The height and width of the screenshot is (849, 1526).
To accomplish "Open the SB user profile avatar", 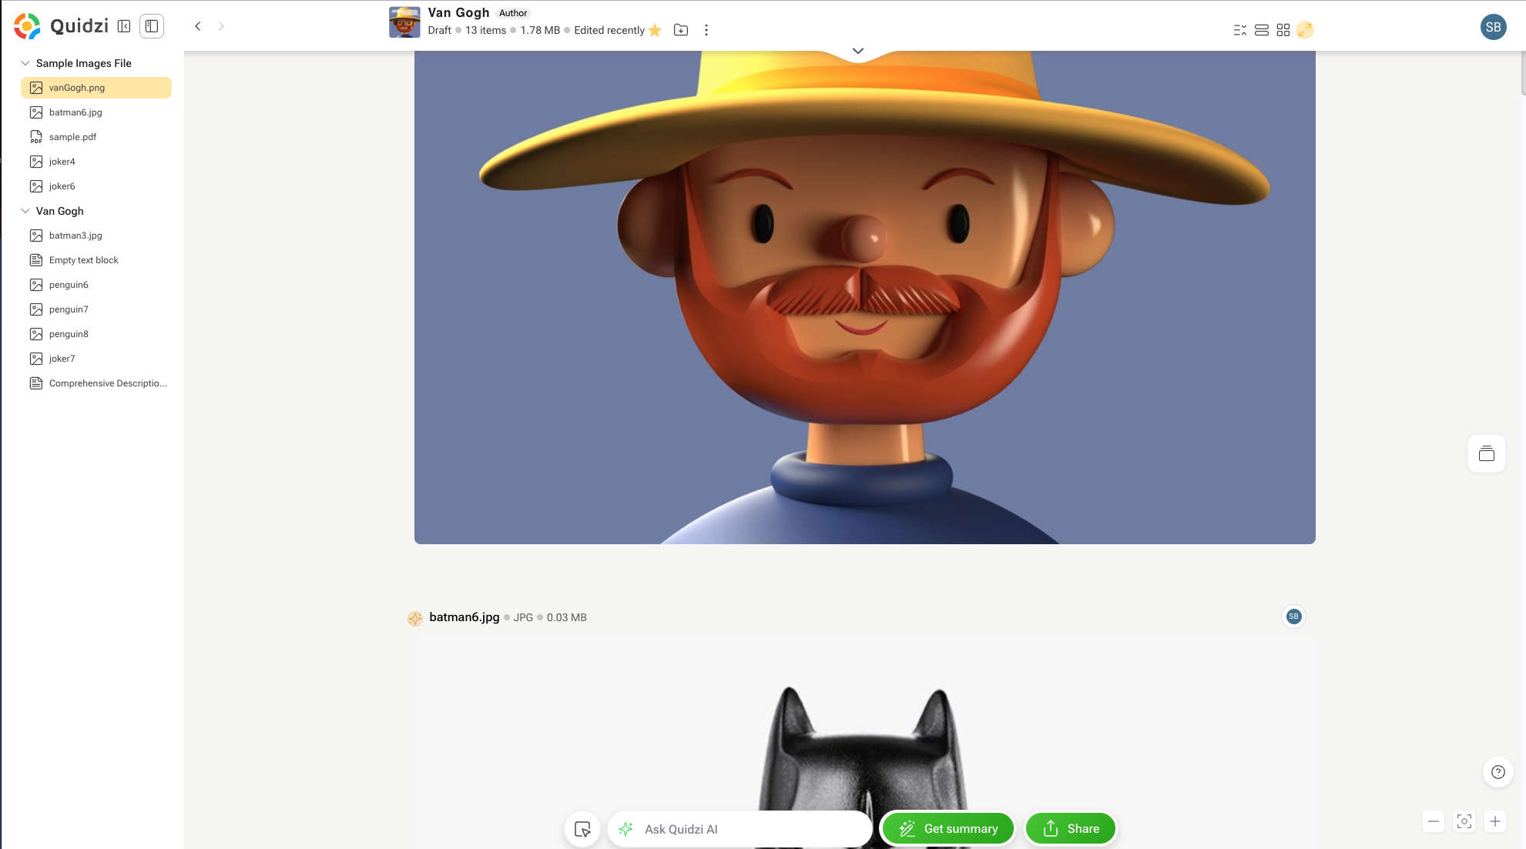I will [1492, 27].
